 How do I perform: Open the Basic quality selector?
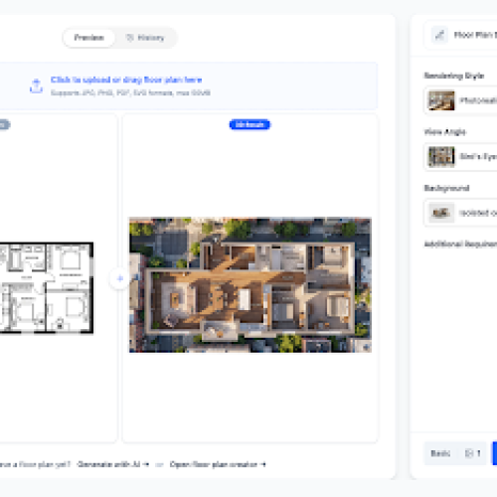[x=455, y=453]
